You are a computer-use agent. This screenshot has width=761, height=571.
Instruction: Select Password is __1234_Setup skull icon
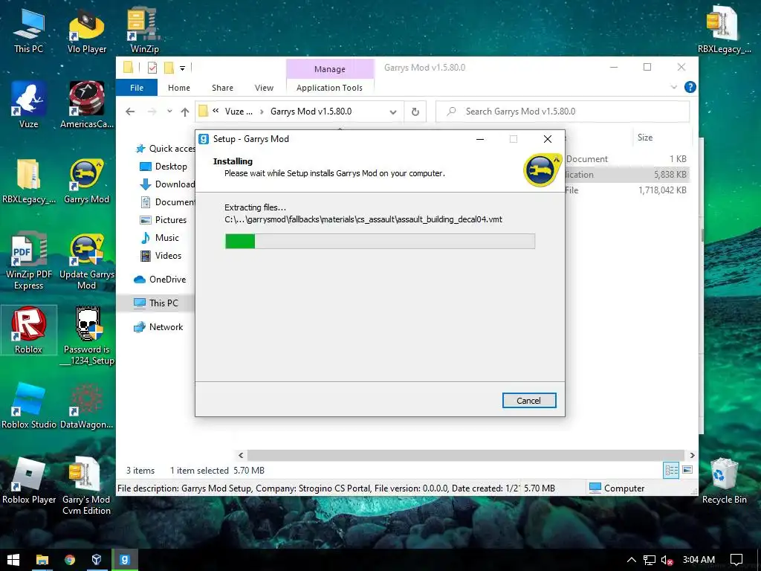tap(87, 336)
